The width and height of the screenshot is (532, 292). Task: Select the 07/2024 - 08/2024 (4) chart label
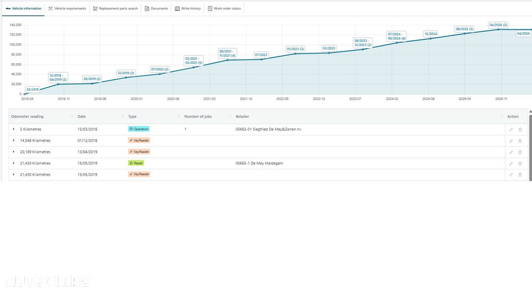pyautogui.click(x=397, y=36)
